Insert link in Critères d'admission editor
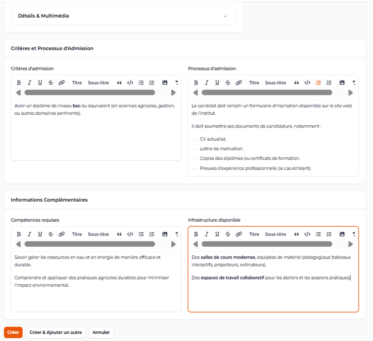 click(x=61, y=83)
